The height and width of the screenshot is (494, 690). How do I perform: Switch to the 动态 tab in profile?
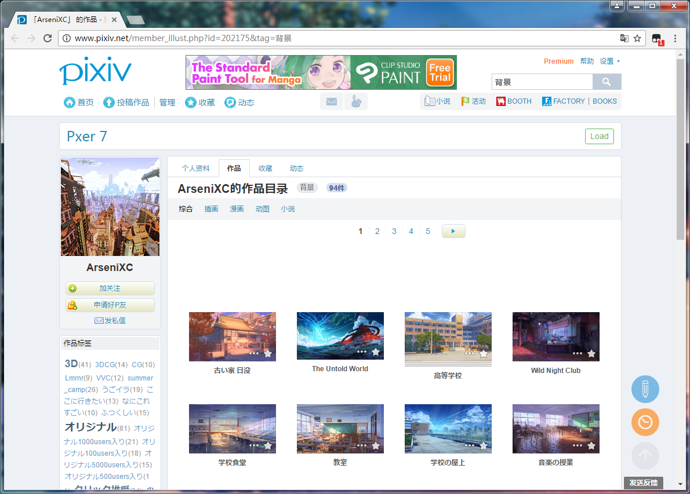297,169
